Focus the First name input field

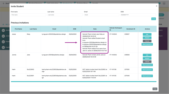[29, 15]
